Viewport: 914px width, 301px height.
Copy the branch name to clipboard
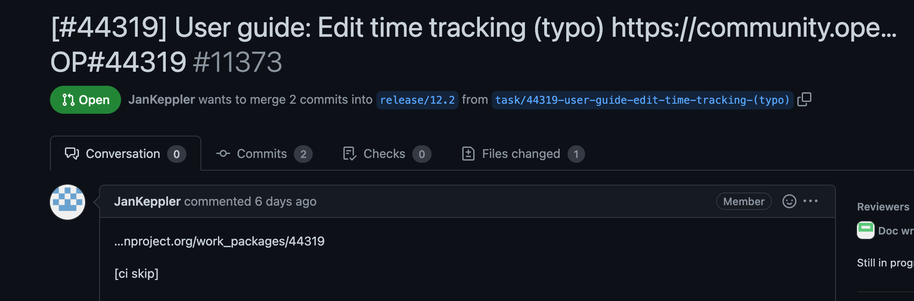805,100
